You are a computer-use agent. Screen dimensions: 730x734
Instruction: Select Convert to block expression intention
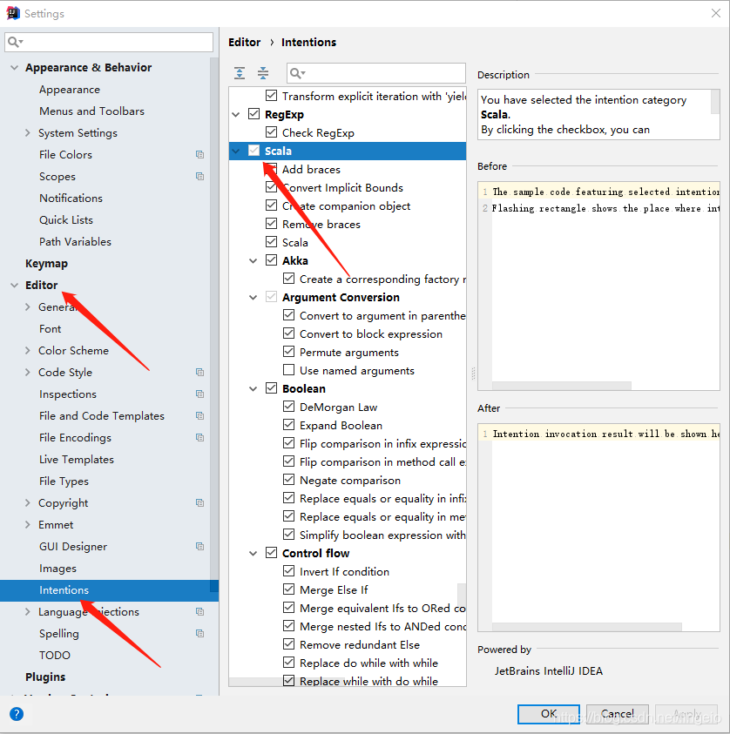pos(371,334)
